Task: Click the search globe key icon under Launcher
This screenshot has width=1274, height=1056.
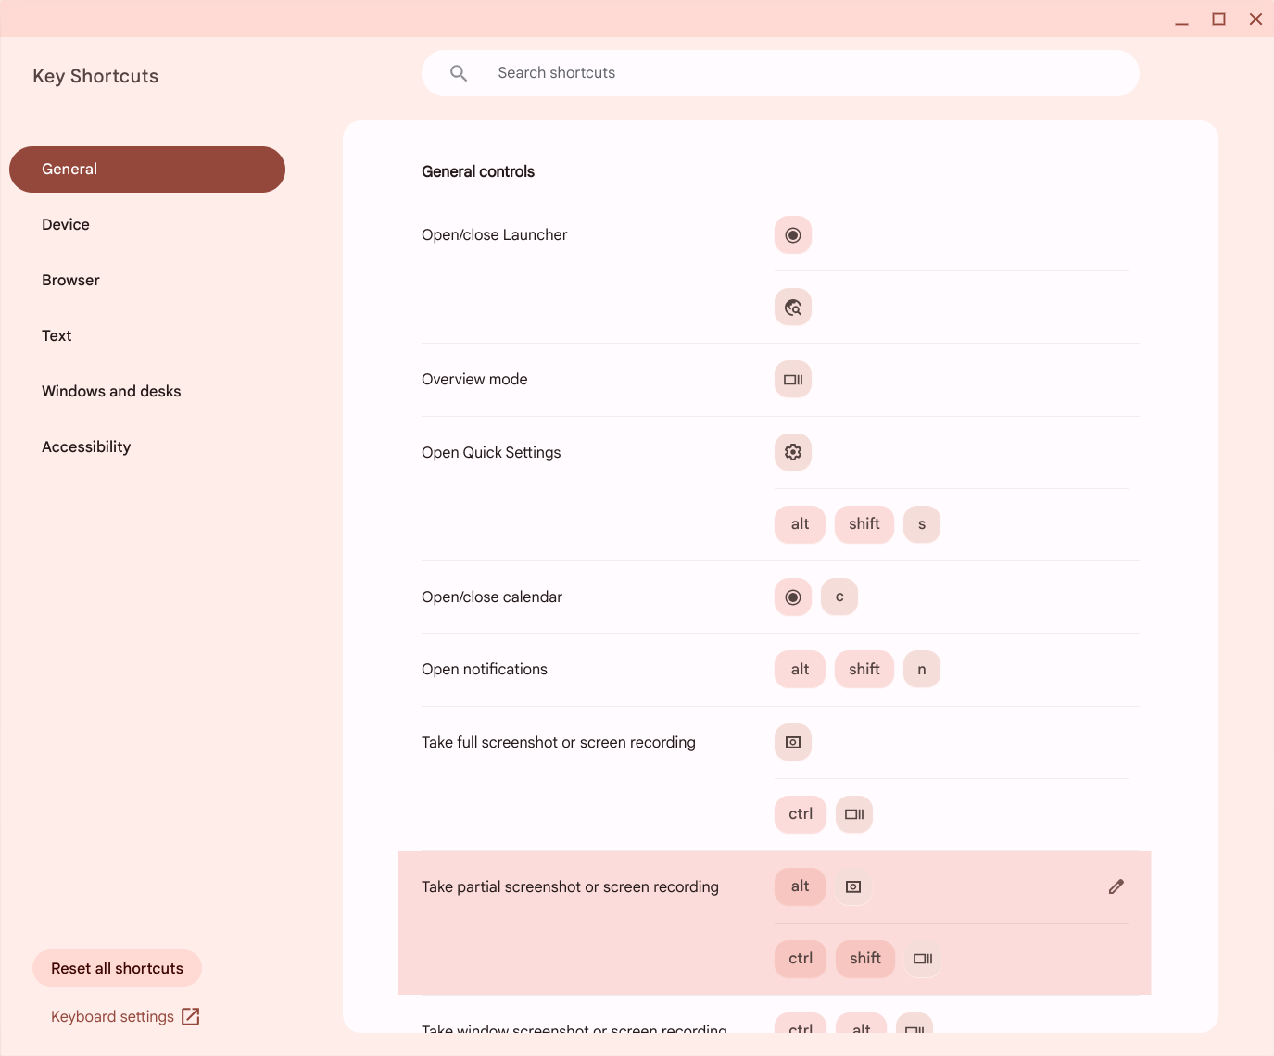Action: coord(793,308)
